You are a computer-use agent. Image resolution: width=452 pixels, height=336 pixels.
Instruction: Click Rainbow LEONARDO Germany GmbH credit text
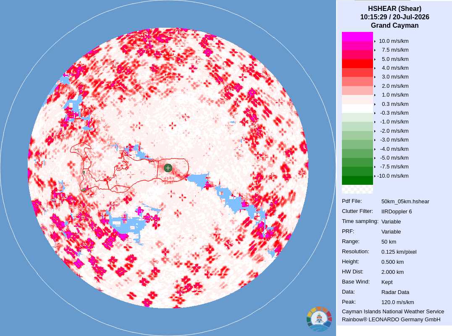391,320
